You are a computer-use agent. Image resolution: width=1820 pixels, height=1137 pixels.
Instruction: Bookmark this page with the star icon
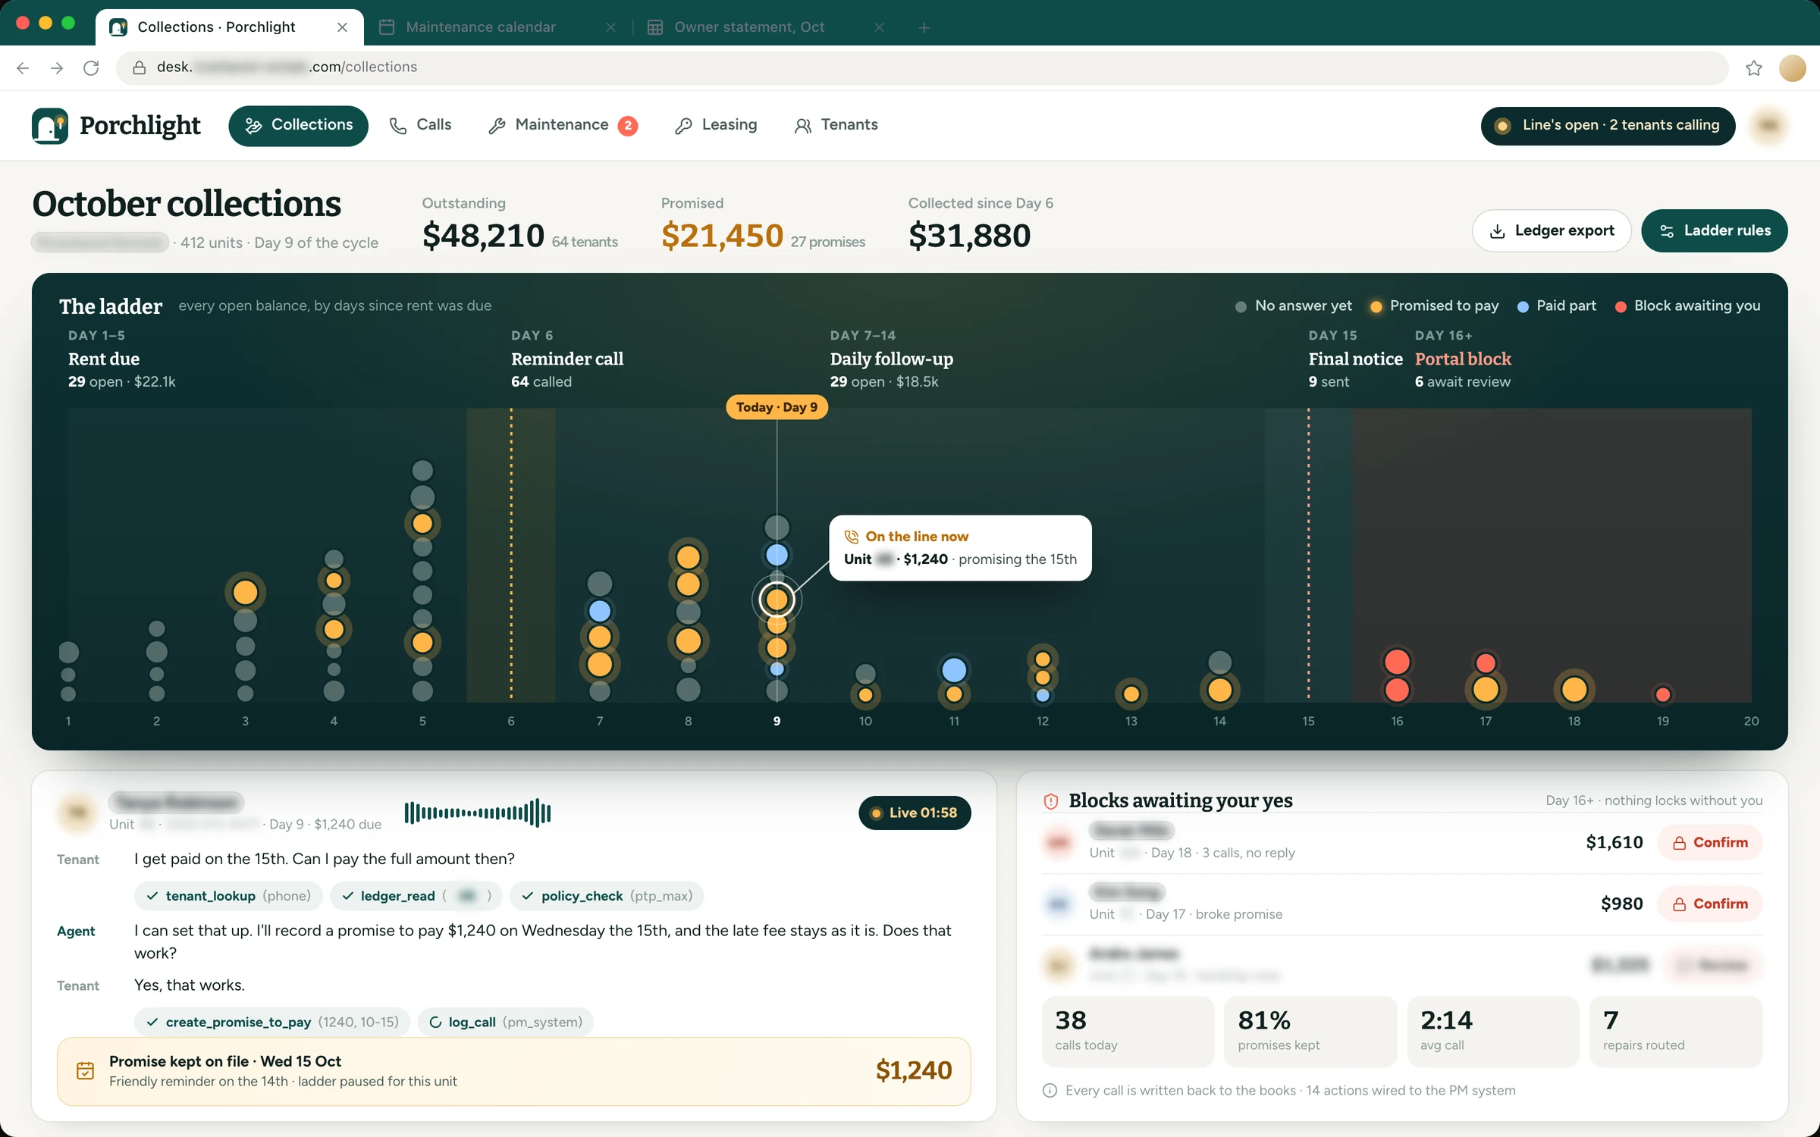[x=1753, y=67]
